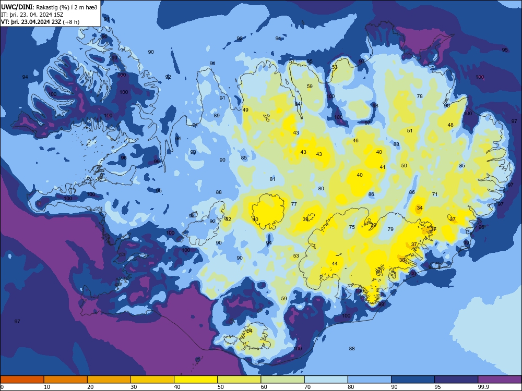Click the purple legend swatch above 99.9
Image resolution: width=522 pixels, height=391 pixels.
(500, 380)
